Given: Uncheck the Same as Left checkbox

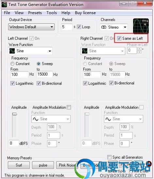Looking at the screenshot, I should [119, 38].
